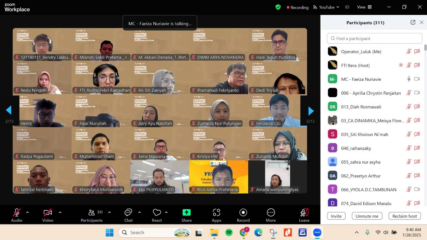Click the Find a participant search field
This screenshot has height=240, width=427.
[374, 38]
